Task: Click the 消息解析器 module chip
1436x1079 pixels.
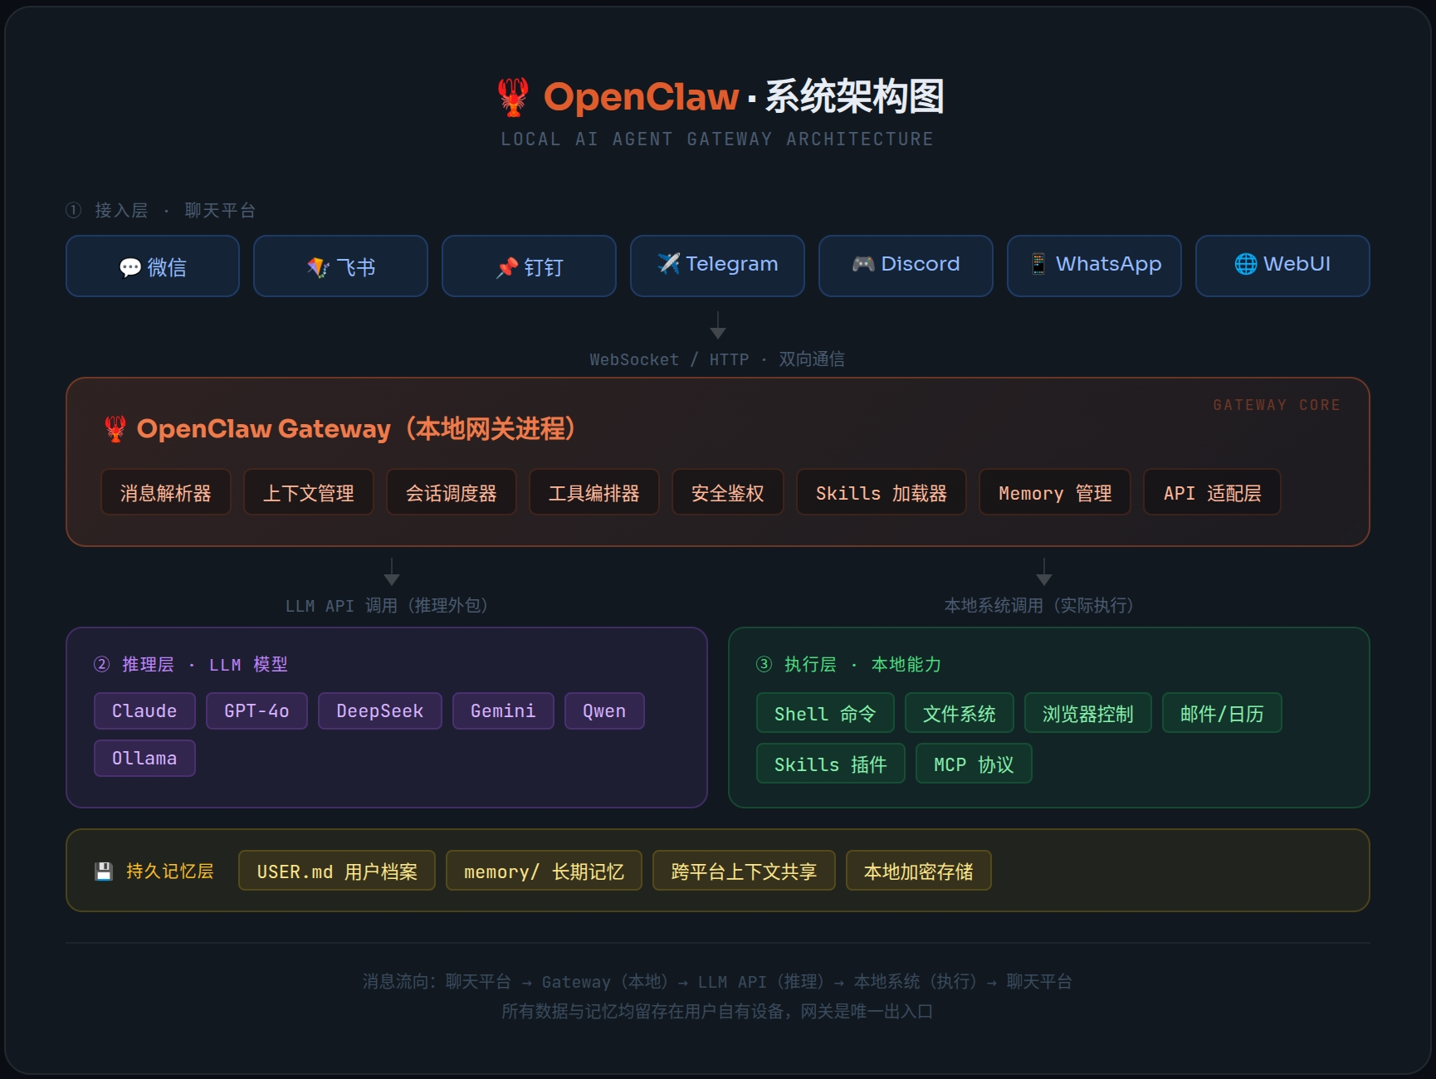Action: point(166,492)
